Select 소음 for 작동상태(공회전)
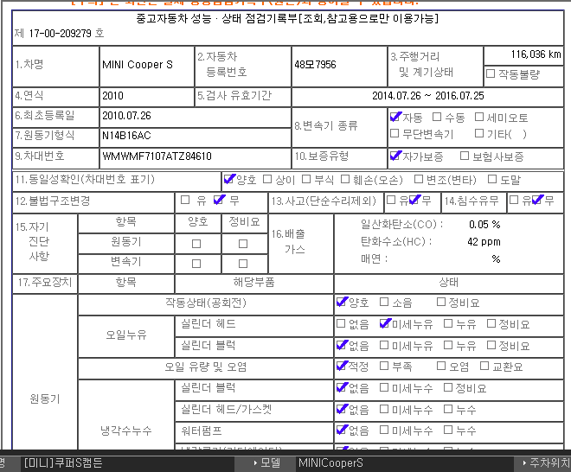The width and height of the screenshot is (571, 472). click(384, 303)
